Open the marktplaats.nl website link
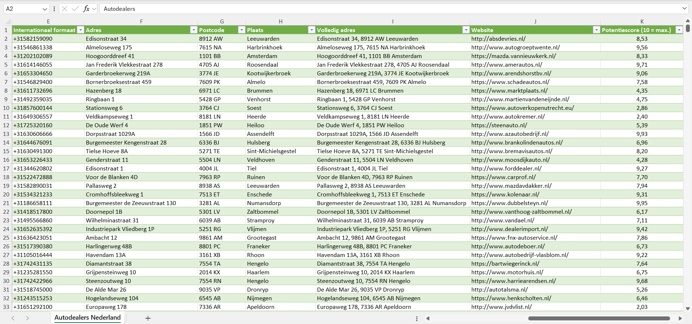 [x=509, y=90]
